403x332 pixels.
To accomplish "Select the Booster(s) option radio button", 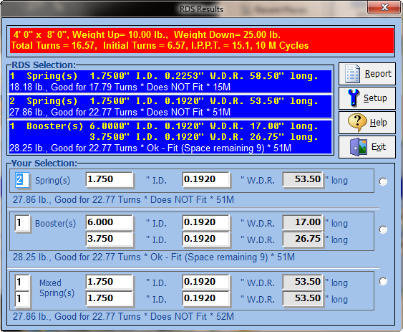I will tap(383, 229).
